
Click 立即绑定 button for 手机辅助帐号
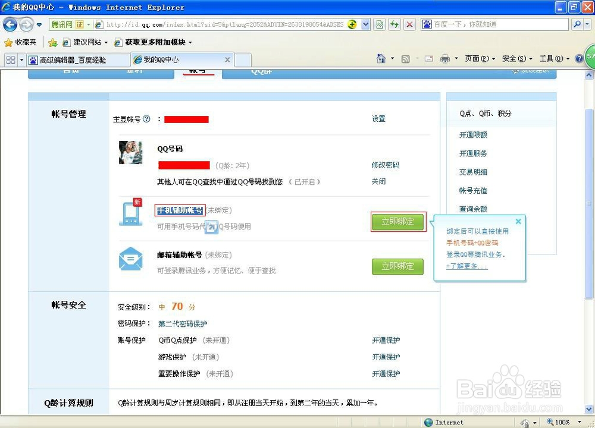[x=397, y=221]
